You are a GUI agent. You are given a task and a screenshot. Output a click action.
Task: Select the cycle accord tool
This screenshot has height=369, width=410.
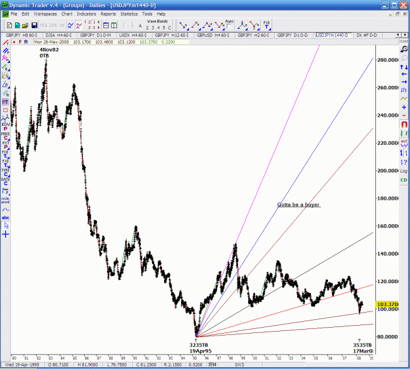pos(5,200)
